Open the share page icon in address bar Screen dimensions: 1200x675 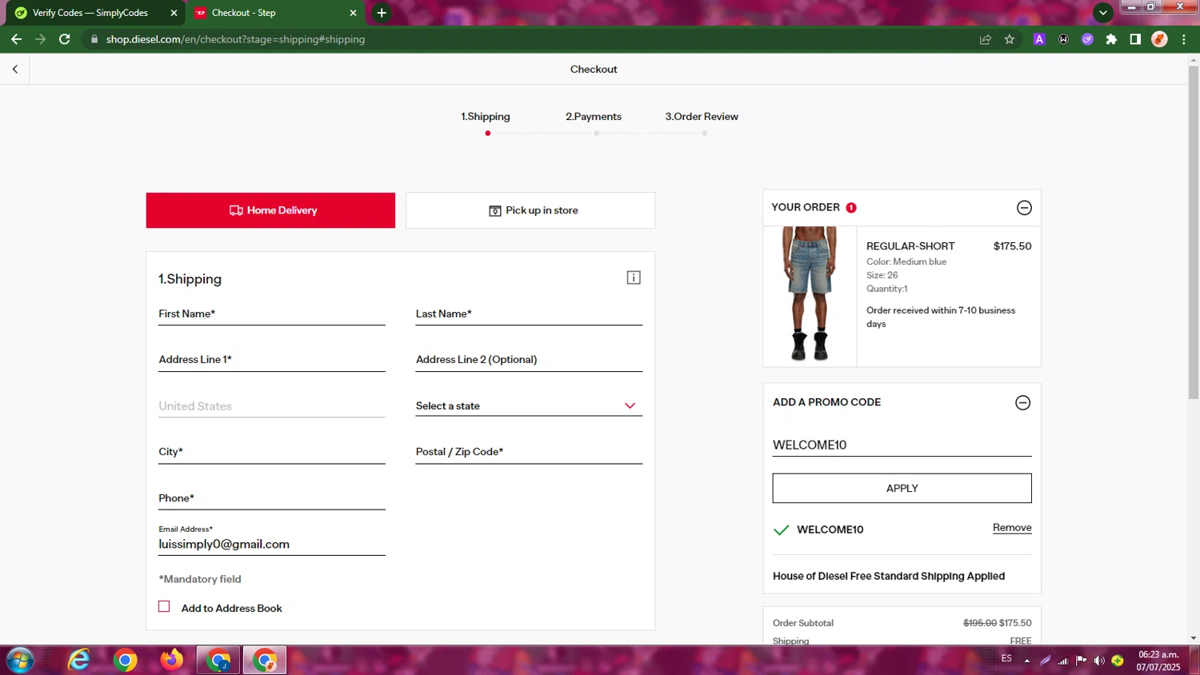click(986, 39)
